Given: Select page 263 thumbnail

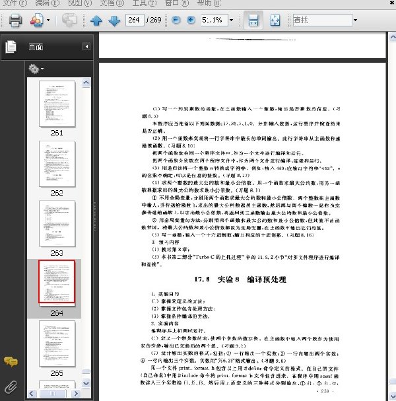Looking at the screenshot, I should [x=57, y=223].
